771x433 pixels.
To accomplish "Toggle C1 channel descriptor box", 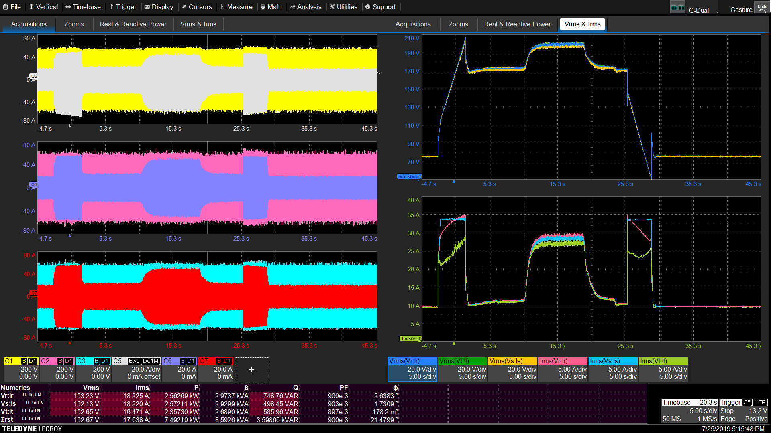I will (21, 369).
